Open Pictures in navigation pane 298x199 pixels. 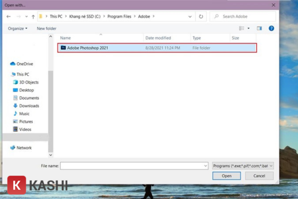click(26, 121)
